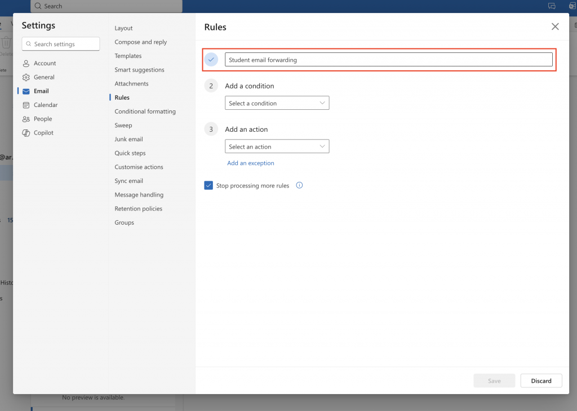
Task: Open the Junk email settings page
Action: 128,139
